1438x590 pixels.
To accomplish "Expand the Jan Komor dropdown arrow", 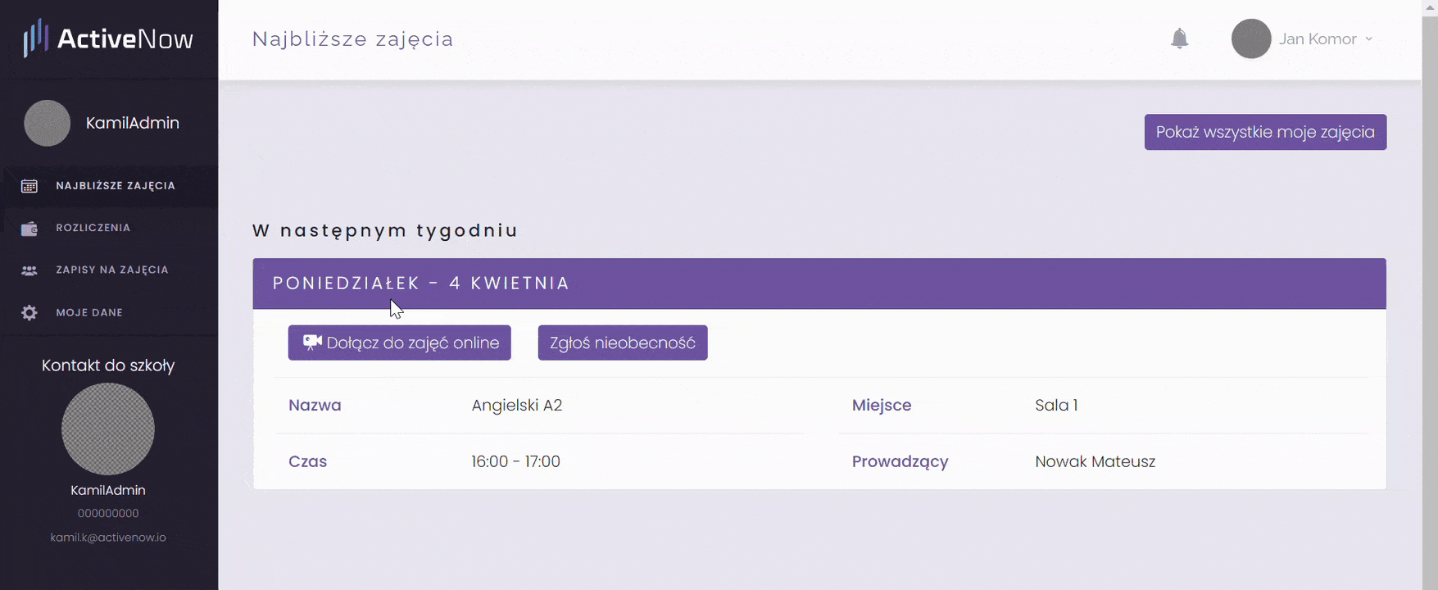I will 1369,39.
